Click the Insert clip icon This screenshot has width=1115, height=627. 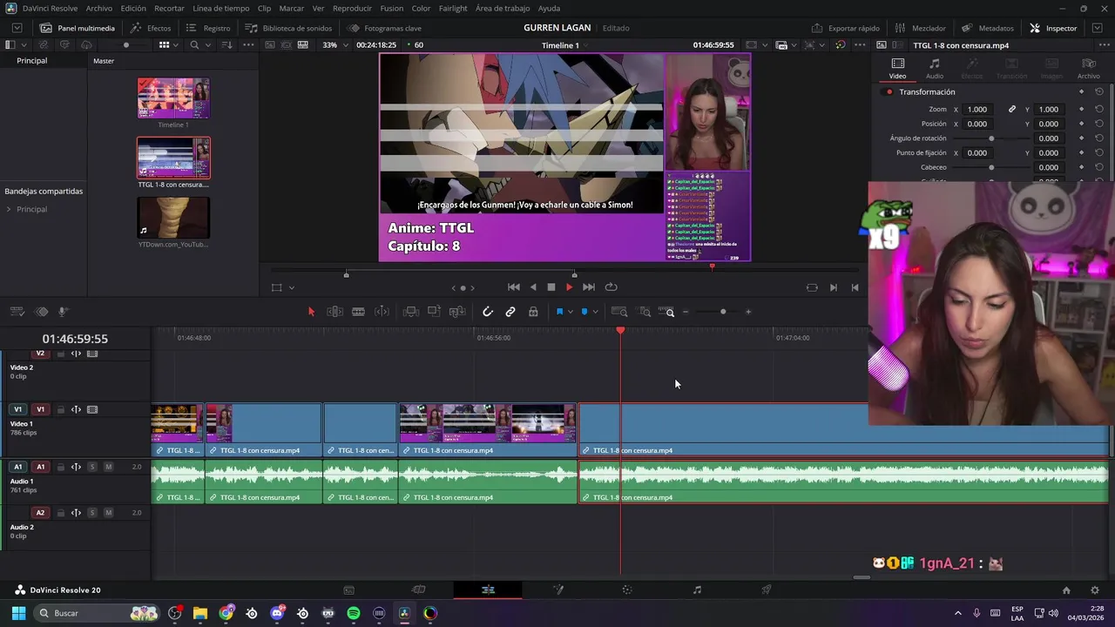(411, 312)
